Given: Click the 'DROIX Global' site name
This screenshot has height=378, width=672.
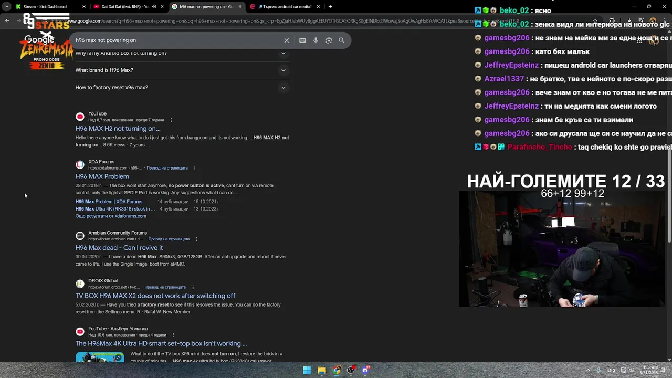Looking at the screenshot, I should tap(103, 281).
